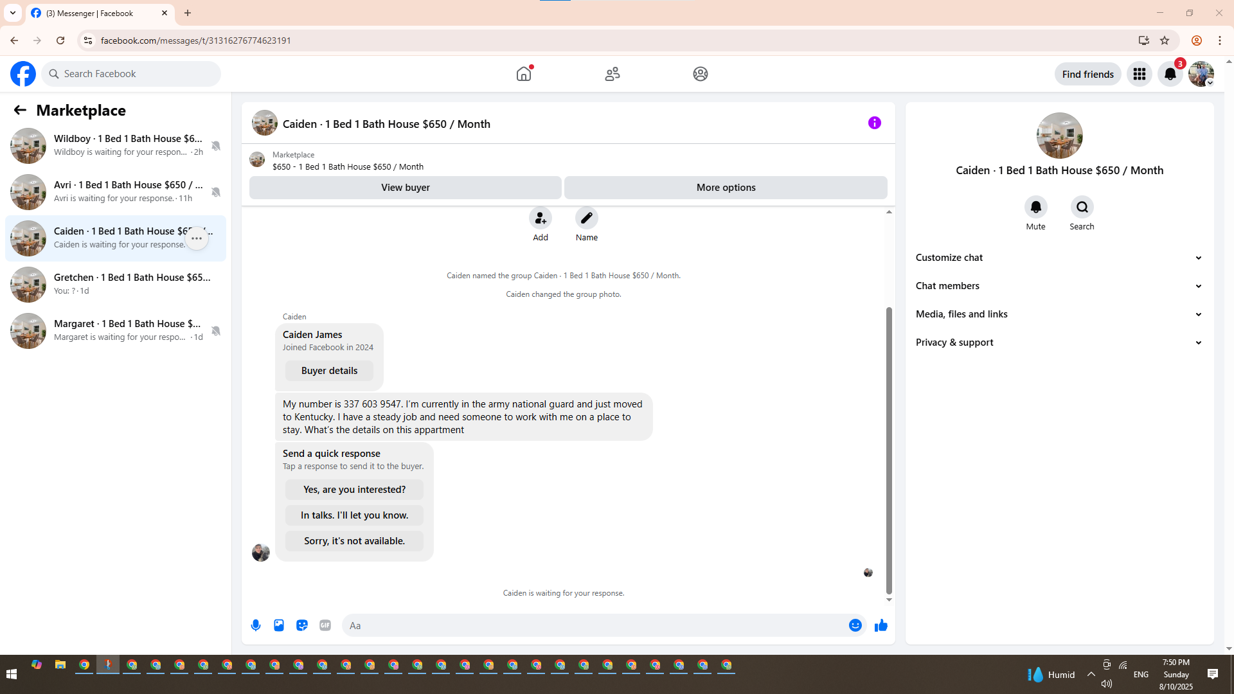
Task: Attach a photo using the image icon
Action: pyautogui.click(x=279, y=625)
